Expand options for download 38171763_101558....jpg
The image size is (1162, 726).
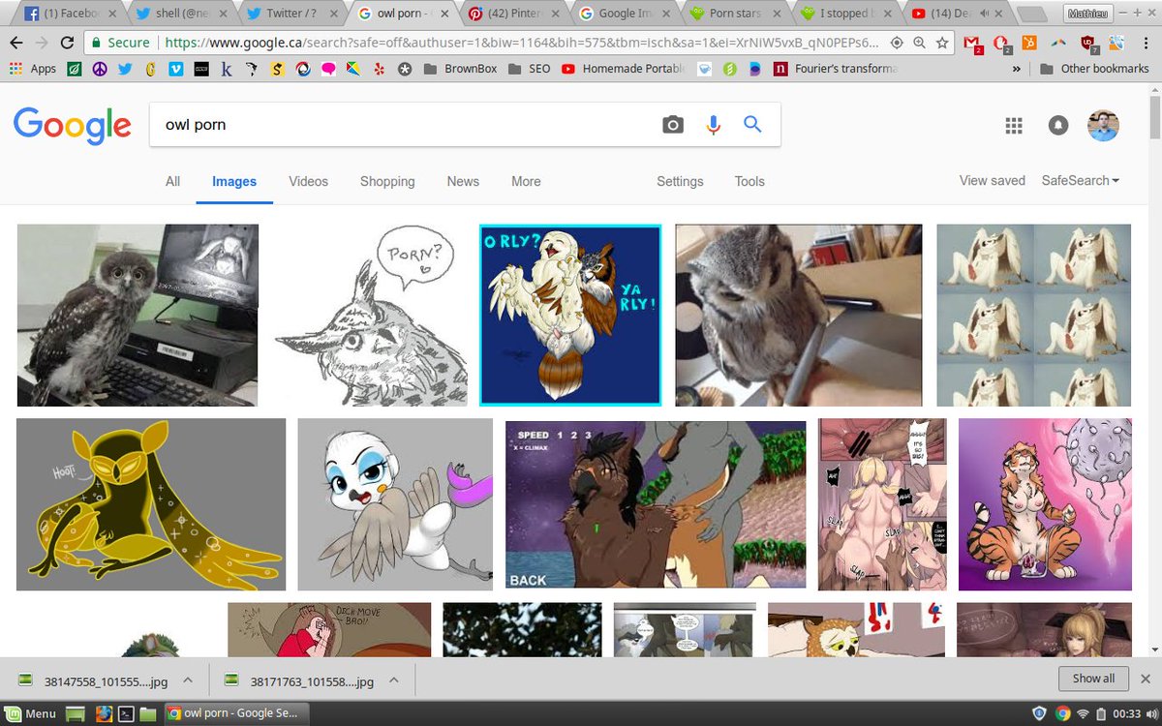pyautogui.click(x=392, y=681)
